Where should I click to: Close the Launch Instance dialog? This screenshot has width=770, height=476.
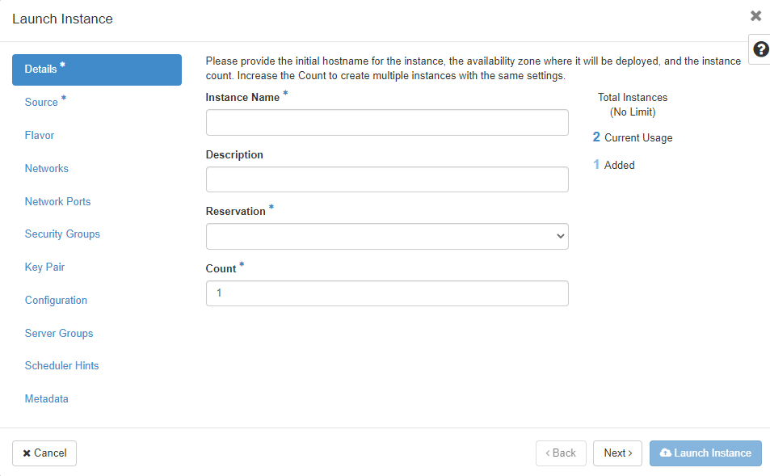(x=755, y=16)
